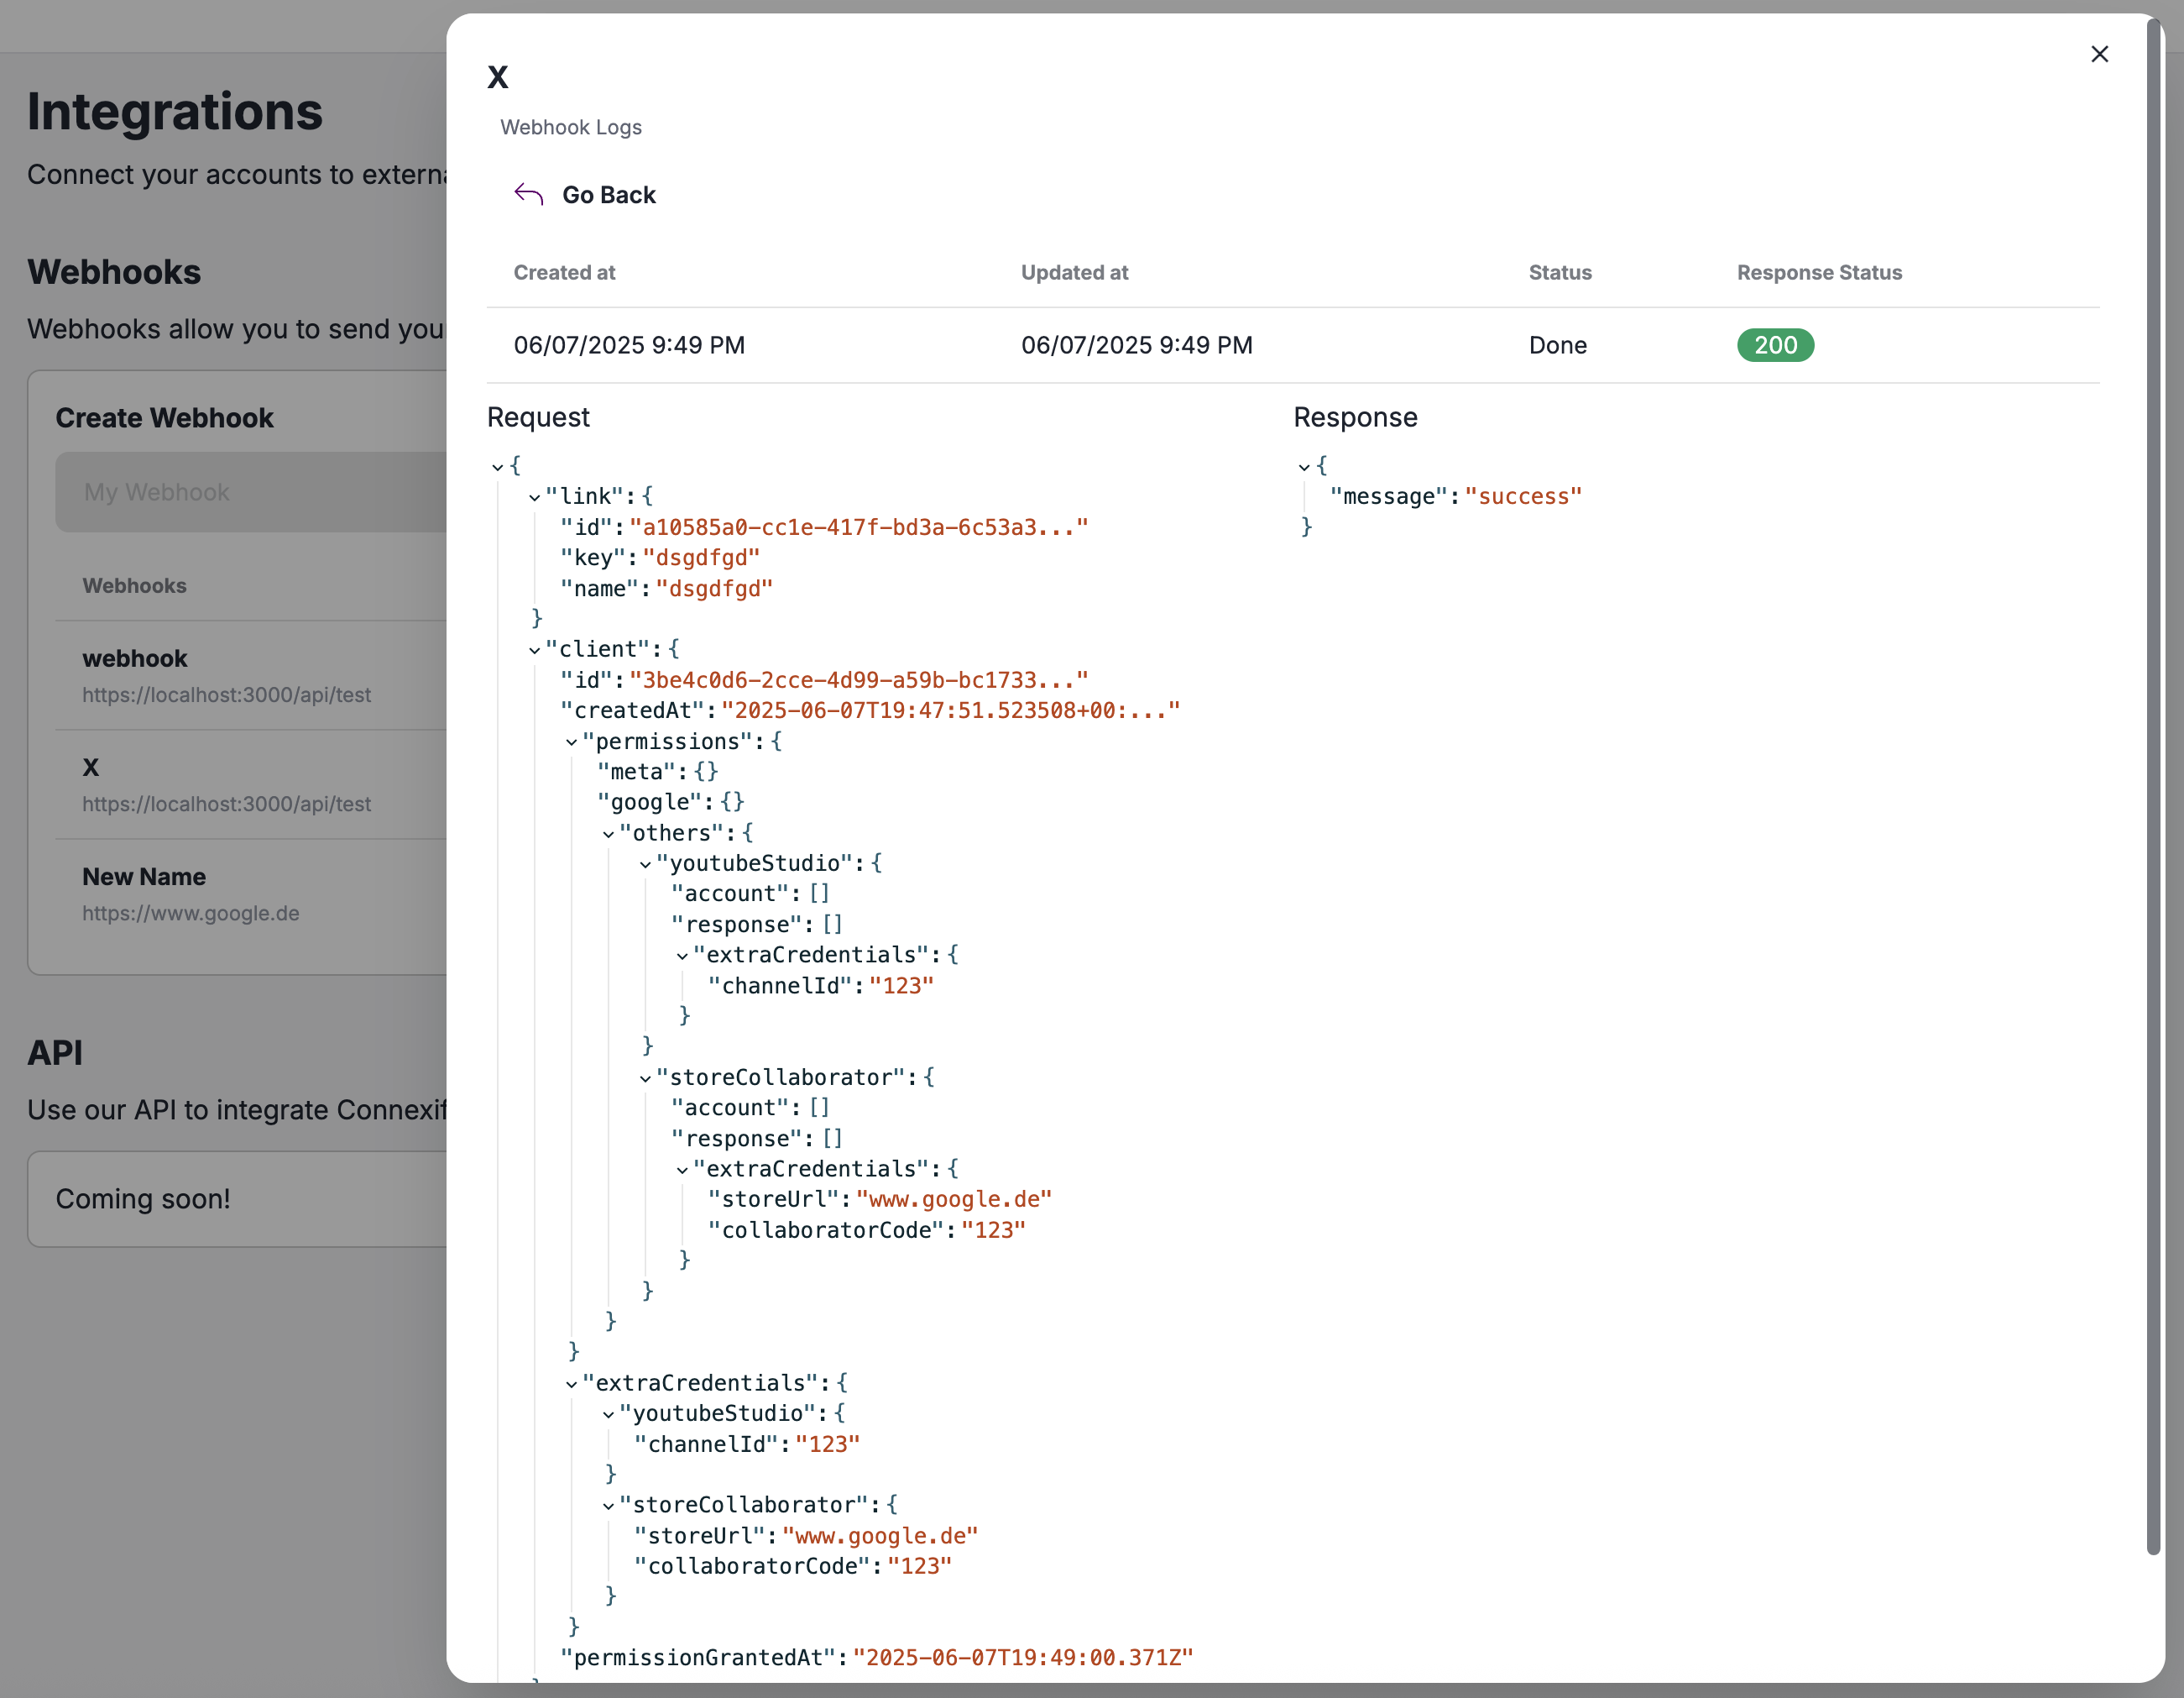Click the green 200 response status badge
This screenshot has height=1698, width=2184.
[1775, 344]
